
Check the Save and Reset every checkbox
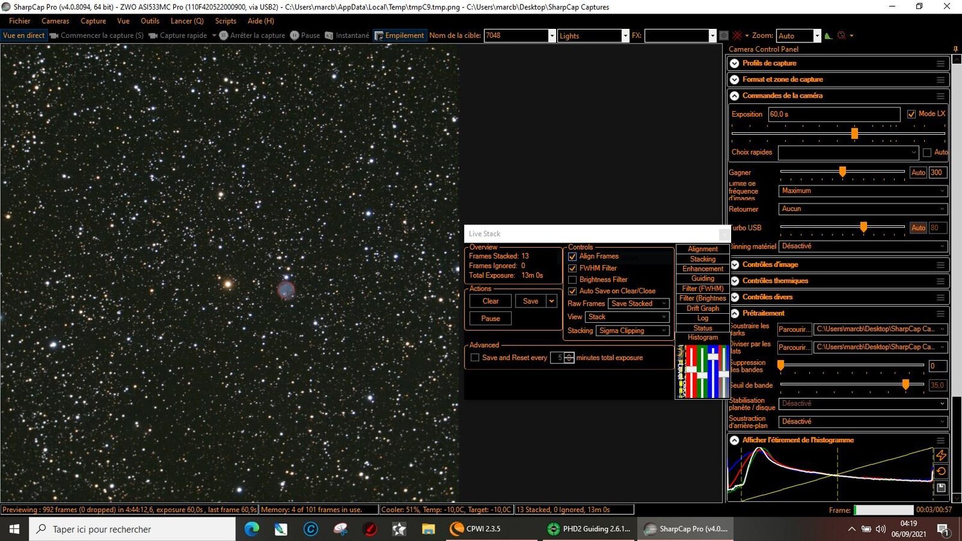(475, 358)
